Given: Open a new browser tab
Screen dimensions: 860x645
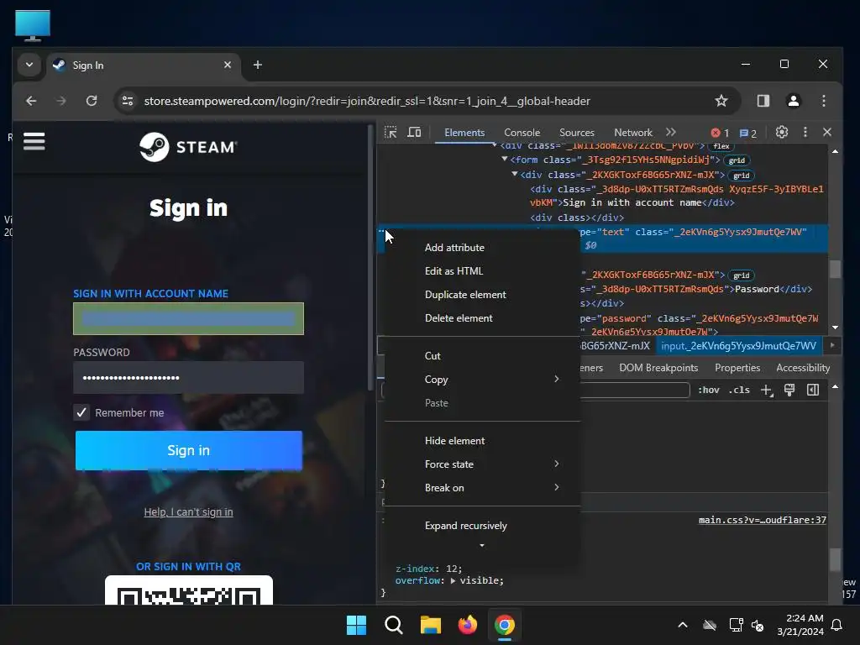Looking at the screenshot, I should 257,65.
